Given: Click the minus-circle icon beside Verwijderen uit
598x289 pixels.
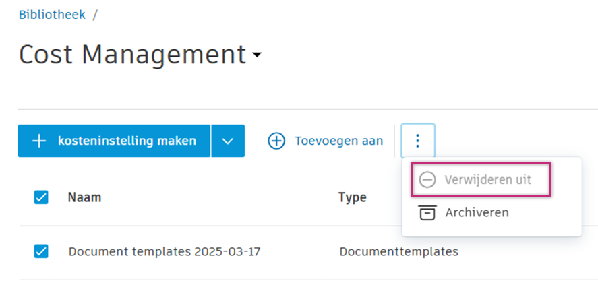Looking at the screenshot, I should click(x=427, y=180).
